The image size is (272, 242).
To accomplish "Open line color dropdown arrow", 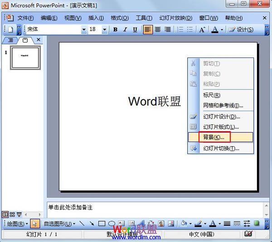I will click(205, 224).
